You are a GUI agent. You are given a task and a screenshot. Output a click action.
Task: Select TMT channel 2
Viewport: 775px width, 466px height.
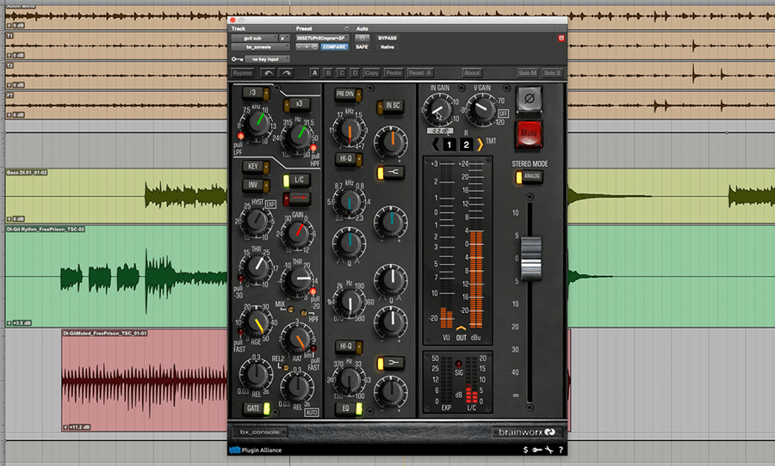click(x=466, y=144)
